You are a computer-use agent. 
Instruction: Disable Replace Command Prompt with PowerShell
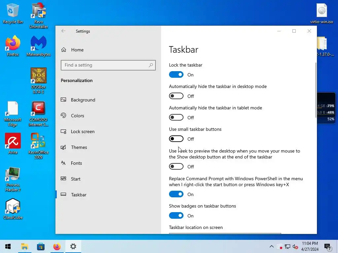click(x=176, y=194)
